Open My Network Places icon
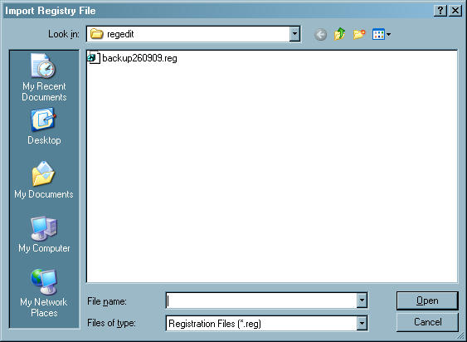Screen dimensions: 467x342 tap(44, 293)
